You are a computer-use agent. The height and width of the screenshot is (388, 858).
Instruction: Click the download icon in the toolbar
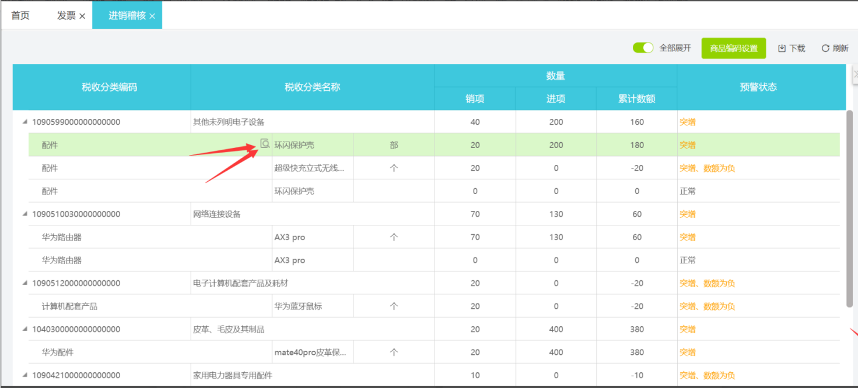tap(782, 48)
